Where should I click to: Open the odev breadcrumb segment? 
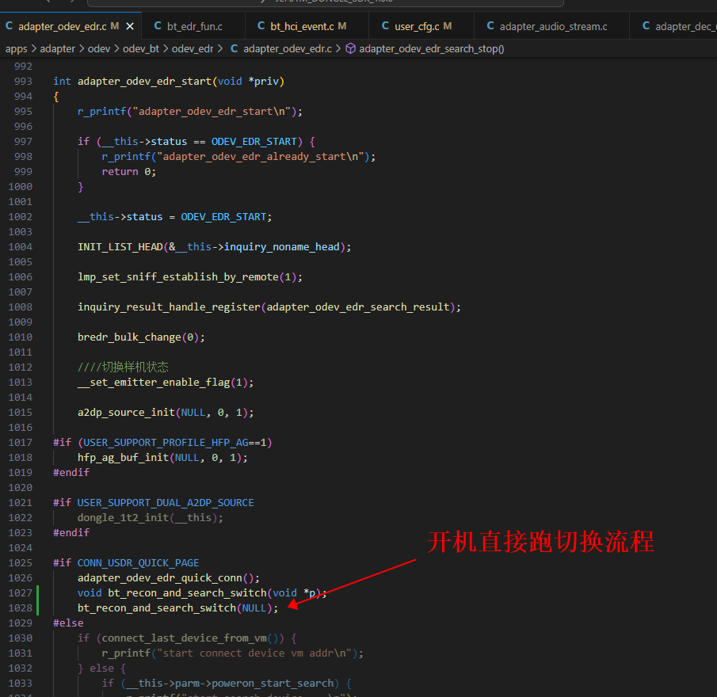[x=99, y=49]
